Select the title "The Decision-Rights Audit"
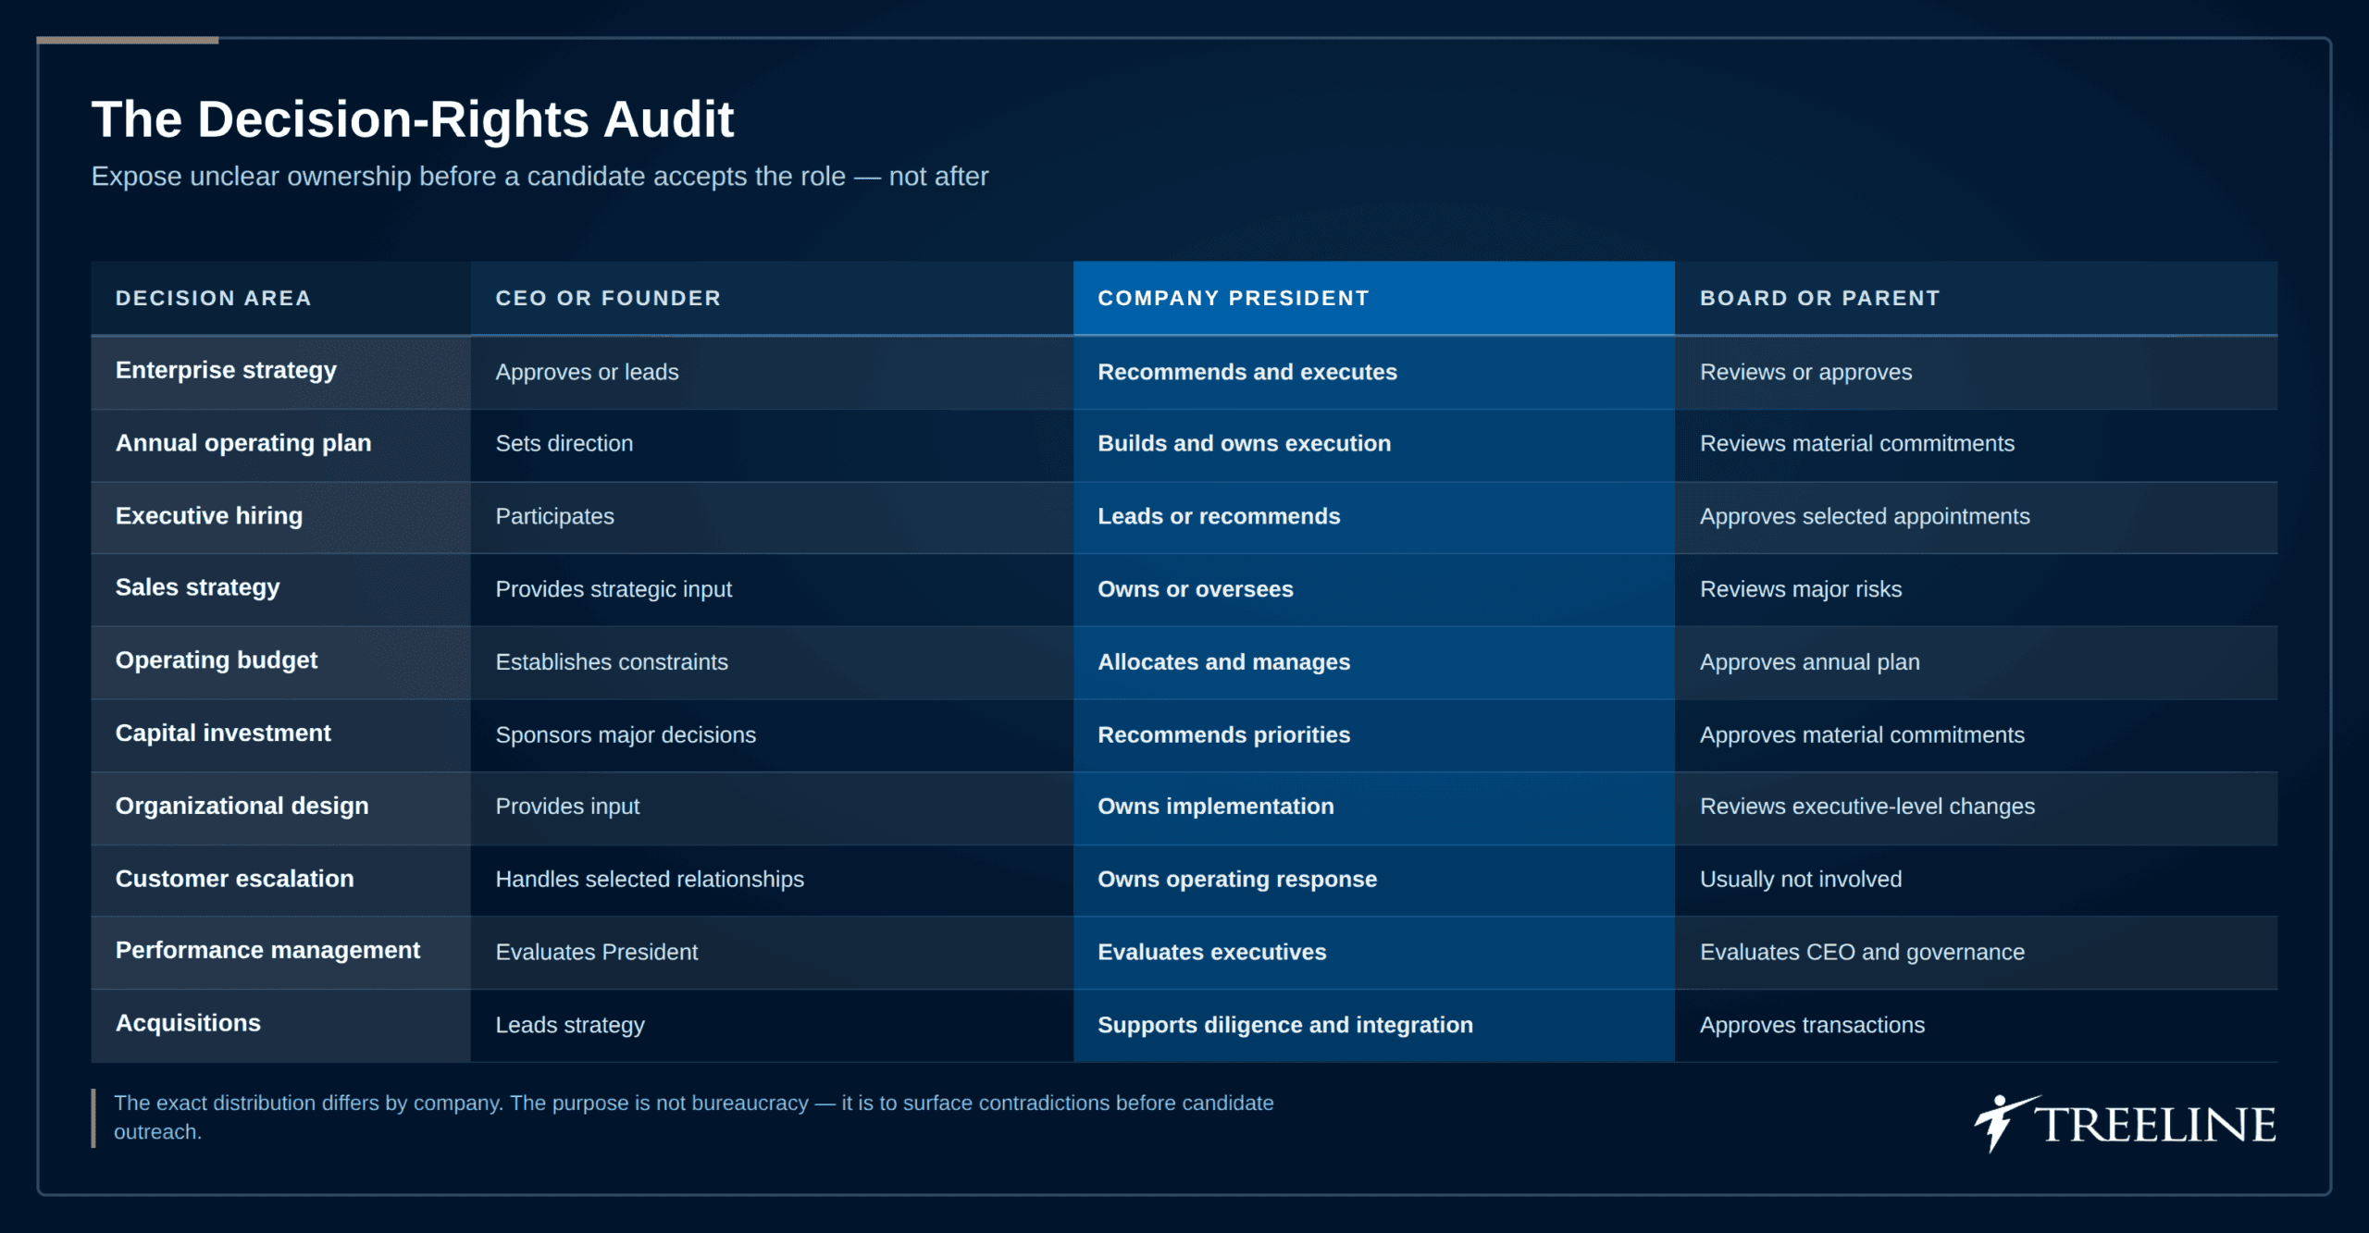2369x1233 pixels. point(412,119)
